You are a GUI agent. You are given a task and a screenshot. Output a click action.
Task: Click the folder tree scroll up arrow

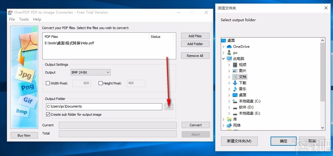pos(323,40)
